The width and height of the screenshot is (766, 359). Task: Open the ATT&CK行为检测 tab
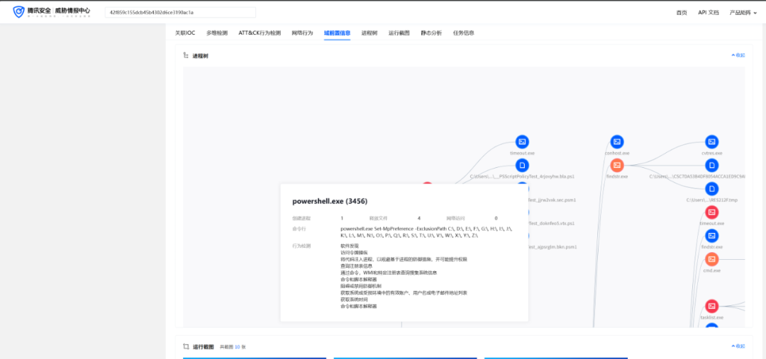260,33
